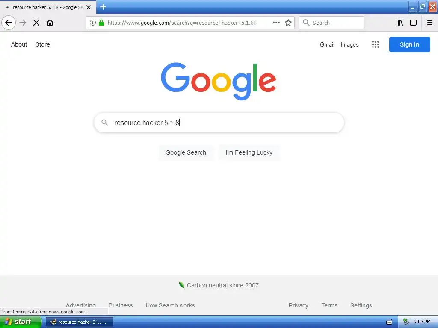Open the Library bookshelf icon
438x328 pixels.
[400, 23]
